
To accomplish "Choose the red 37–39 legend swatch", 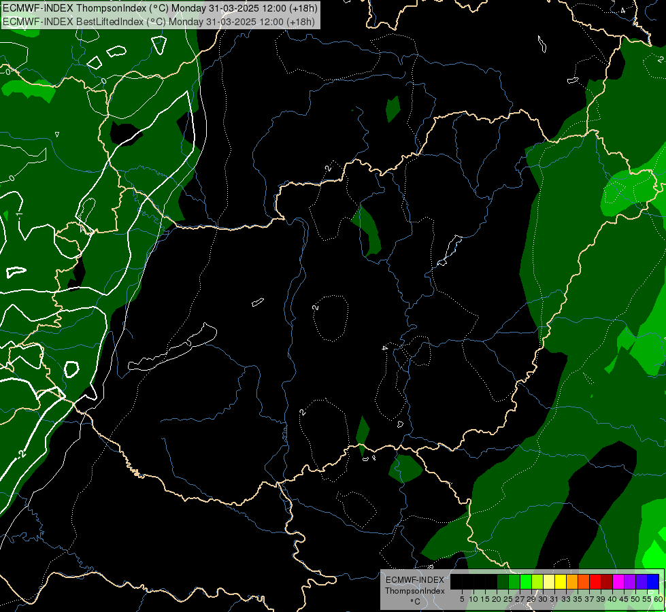I will tap(595, 581).
